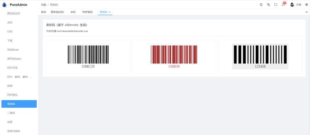
Task: Switch to the 首页 tab
Action: pos(43,12)
